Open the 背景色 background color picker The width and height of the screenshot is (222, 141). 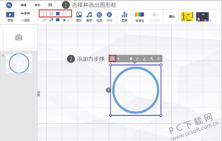140,17
